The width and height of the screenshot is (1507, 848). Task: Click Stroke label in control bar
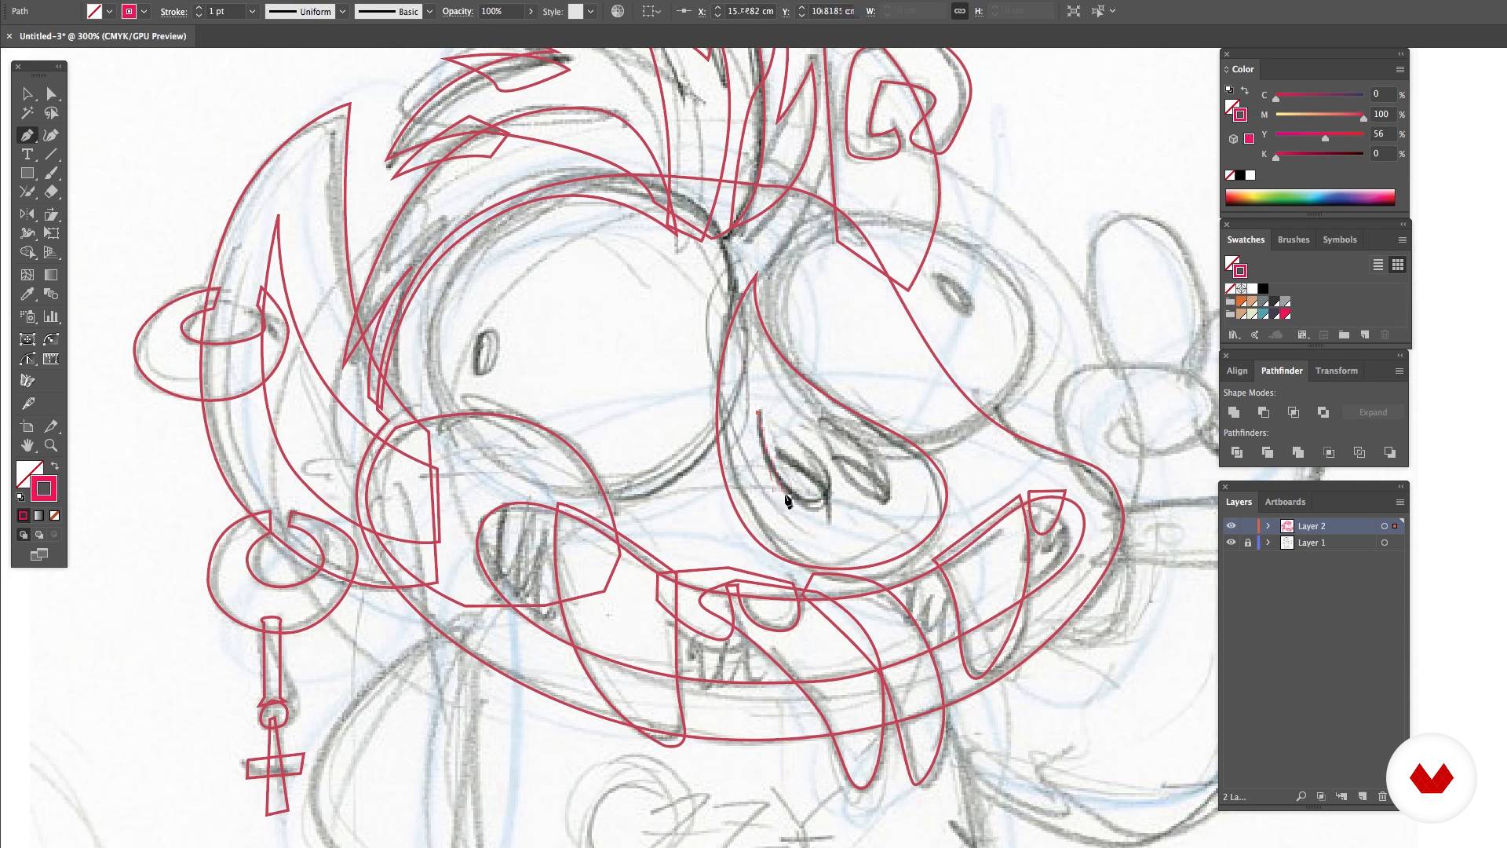coord(173,12)
